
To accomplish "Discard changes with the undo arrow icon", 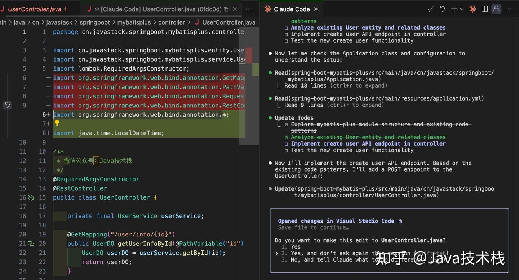I will (x=443, y=9).
